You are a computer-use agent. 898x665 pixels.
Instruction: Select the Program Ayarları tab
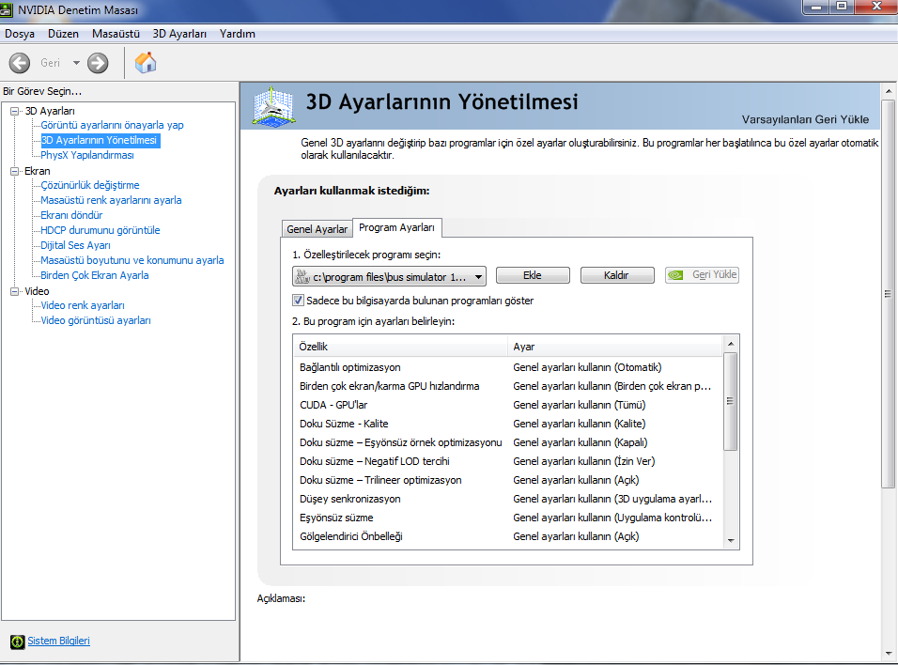click(x=396, y=227)
